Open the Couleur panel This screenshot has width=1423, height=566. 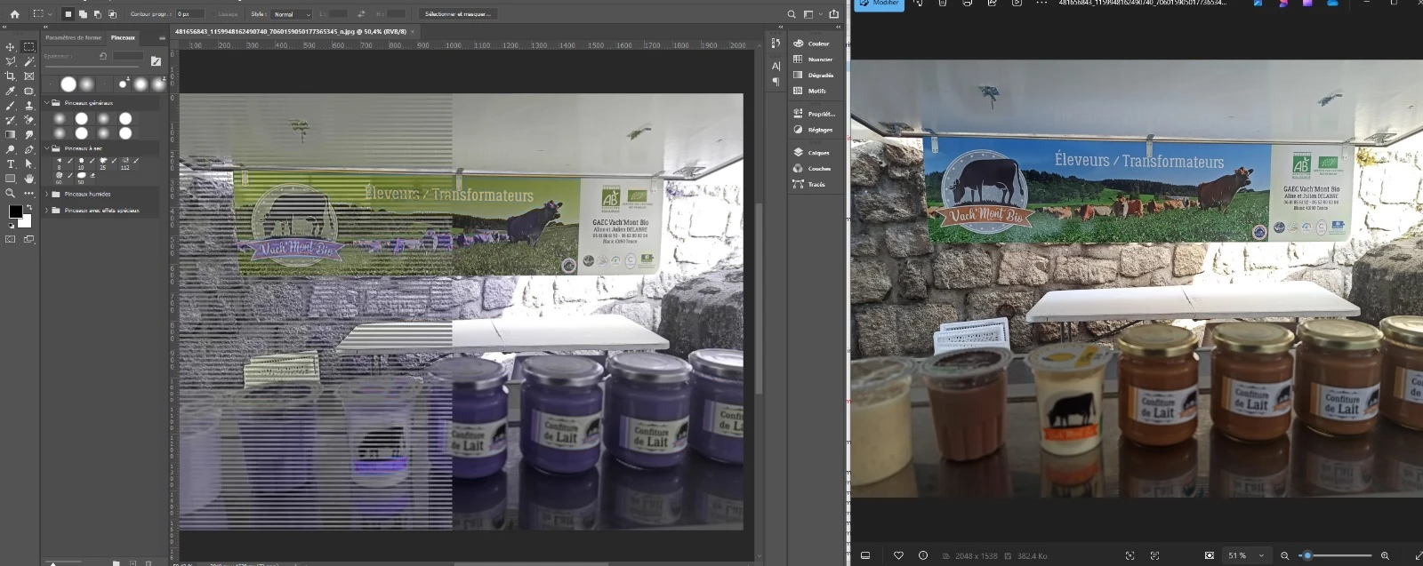pos(811,43)
